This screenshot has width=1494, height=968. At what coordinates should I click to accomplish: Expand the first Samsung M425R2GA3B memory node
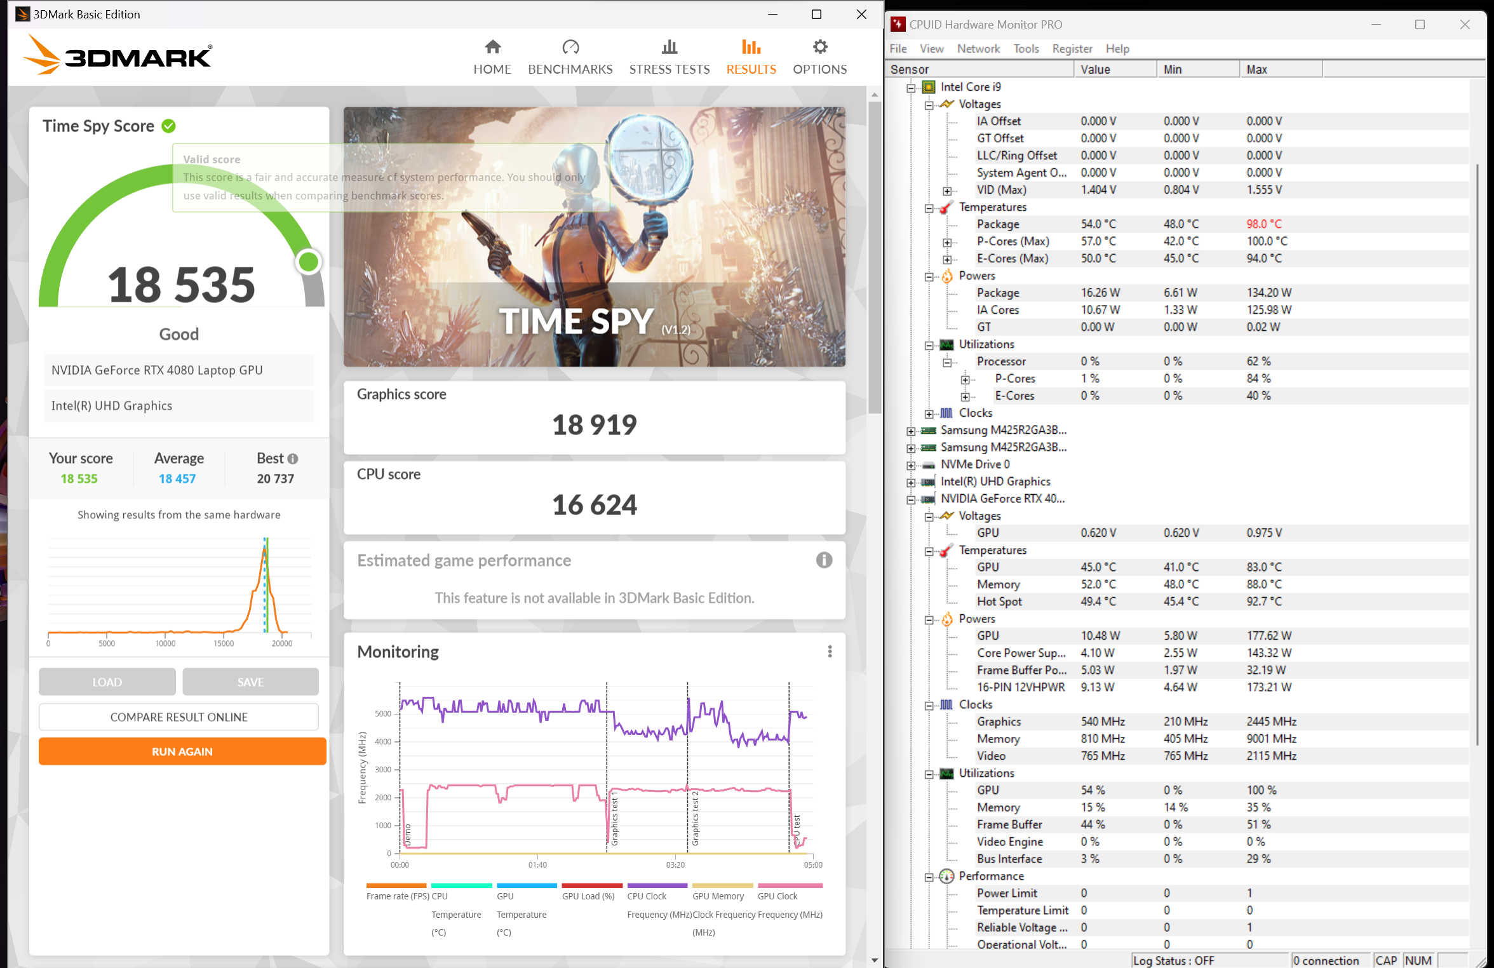[x=911, y=431]
